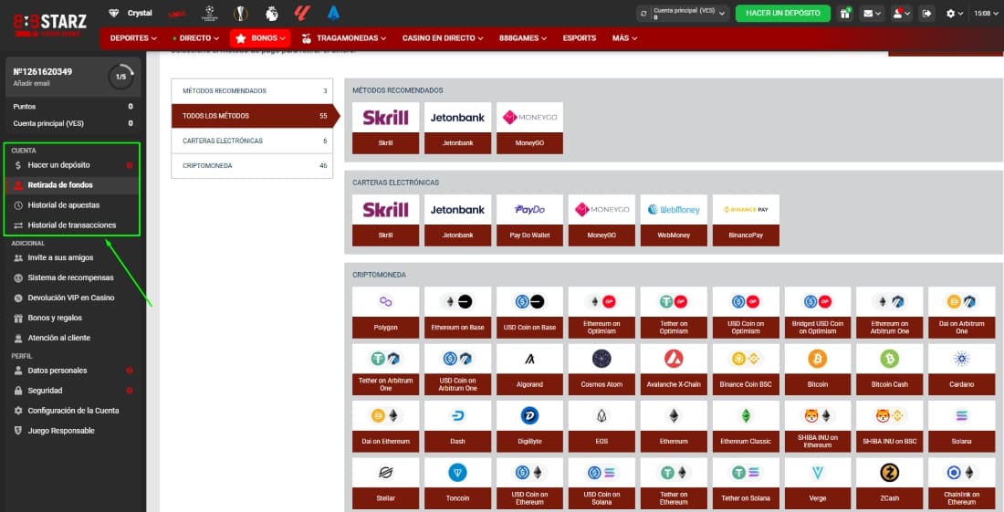The width and height of the screenshot is (1004, 512).
Task: Click Hacer un Depósito green button
Action: 782,14
